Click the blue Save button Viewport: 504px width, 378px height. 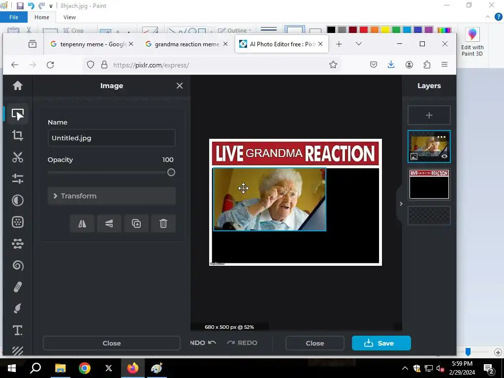[x=381, y=343]
